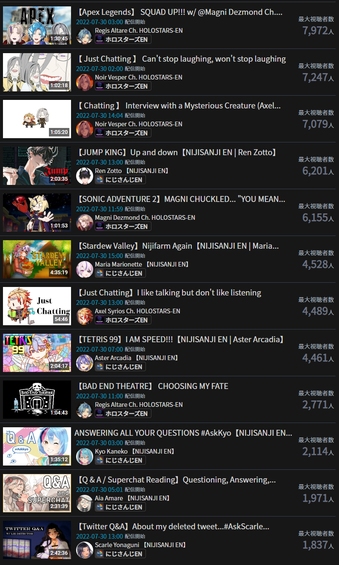Open Twitter Q&A deleted tweet stream title
The height and width of the screenshot is (565, 339).
pyautogui.click(x=173, y=526)
